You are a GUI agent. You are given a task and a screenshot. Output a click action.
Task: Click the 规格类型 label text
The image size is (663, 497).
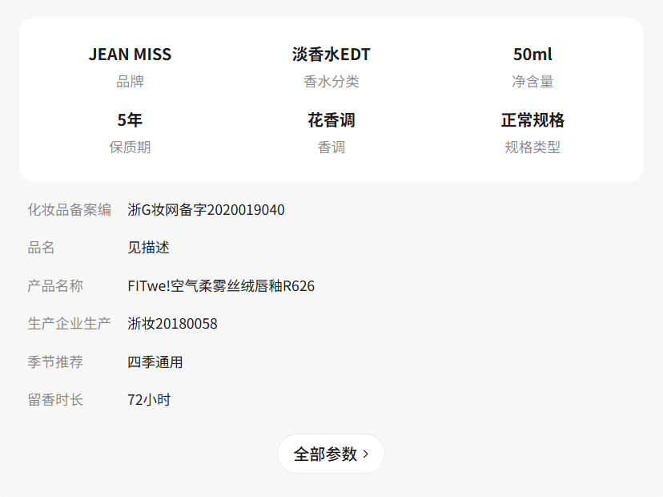pos(532,147)
